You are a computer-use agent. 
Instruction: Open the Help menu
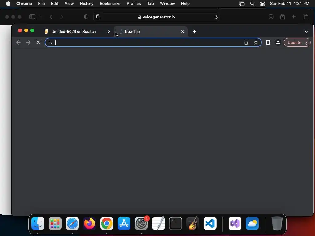[x=185, y=4]
